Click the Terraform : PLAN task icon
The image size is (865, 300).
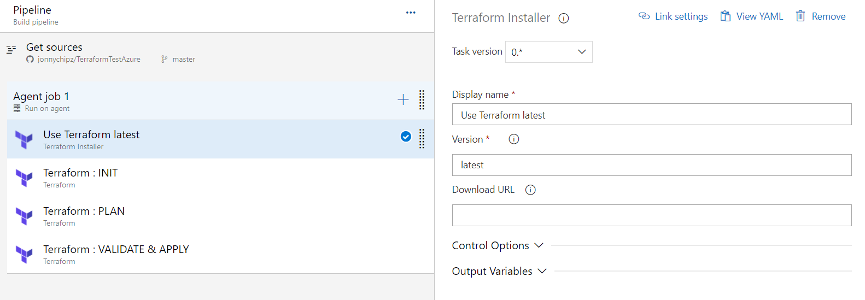[x=24, y=216]
